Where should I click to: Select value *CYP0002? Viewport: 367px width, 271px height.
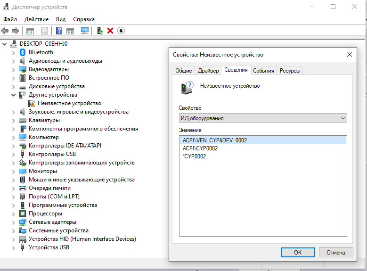coord(194,156)
